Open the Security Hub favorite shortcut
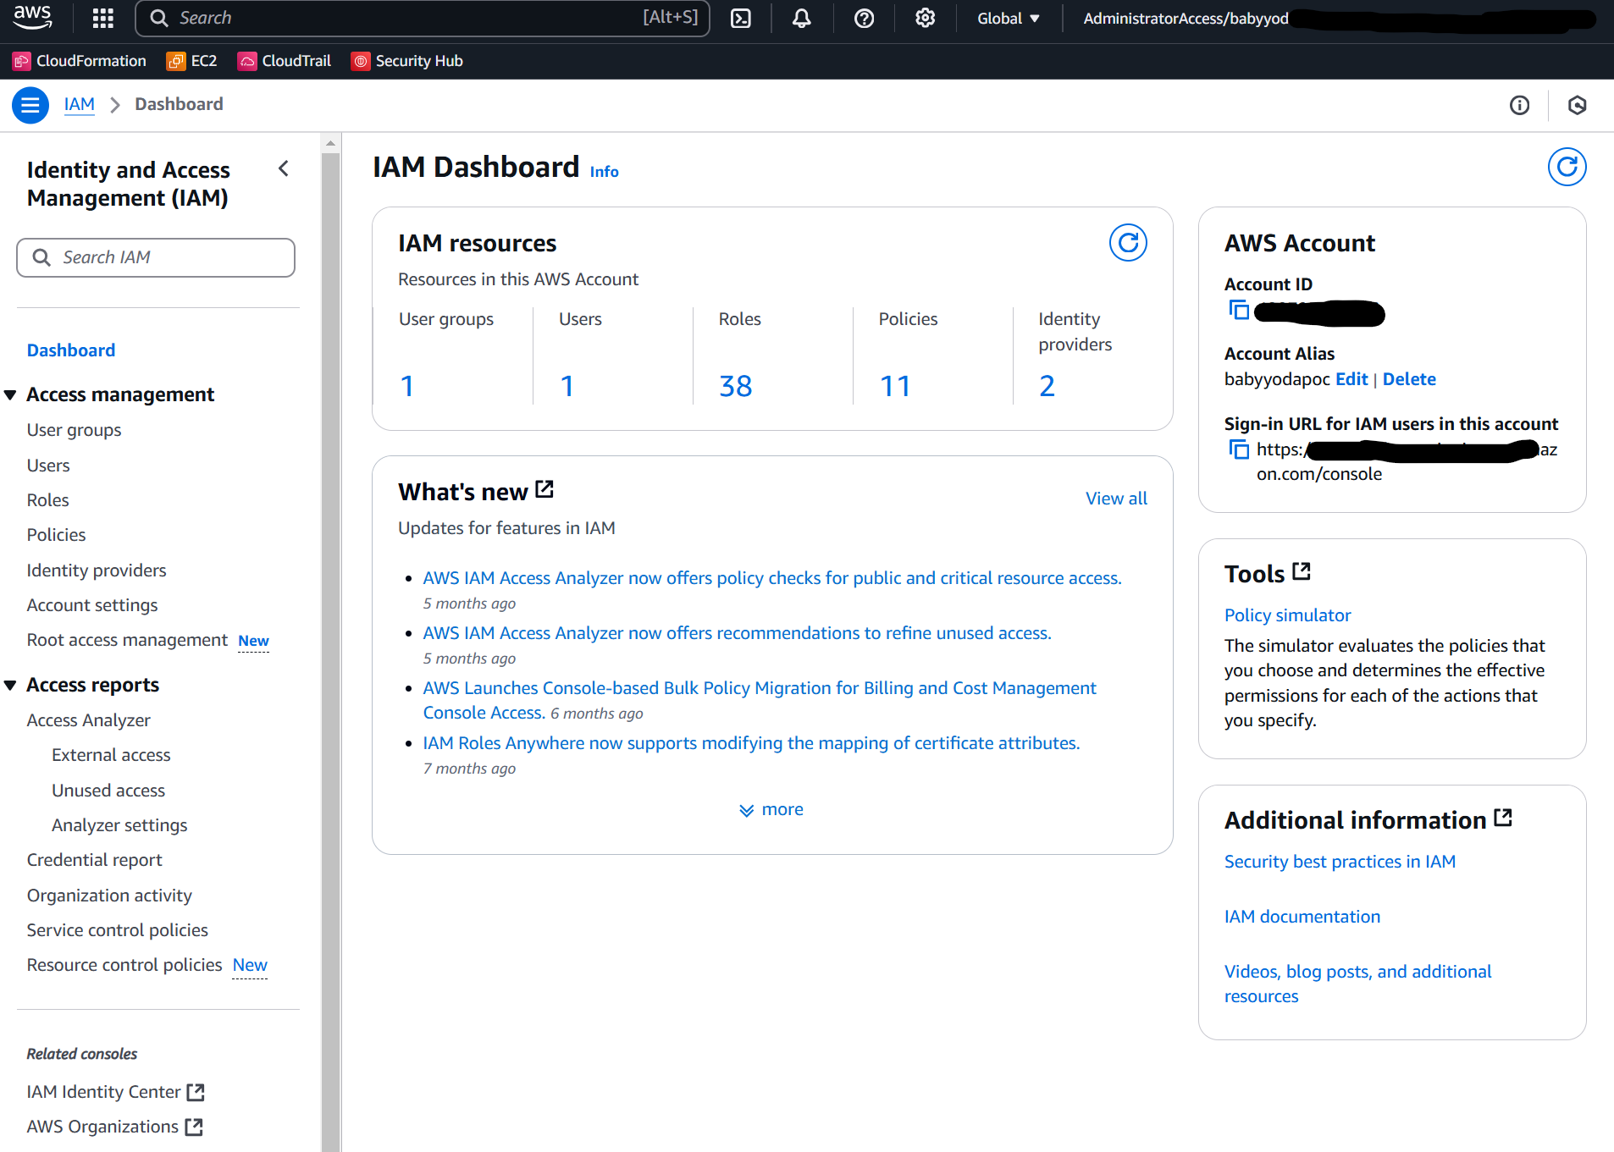1614x1152 pixels. (407, 61)
